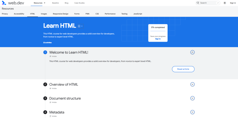The height and width of the screenshot is (118, 238).
Task: Click the Learn HTML heading
Action: (x=60, y=26)
